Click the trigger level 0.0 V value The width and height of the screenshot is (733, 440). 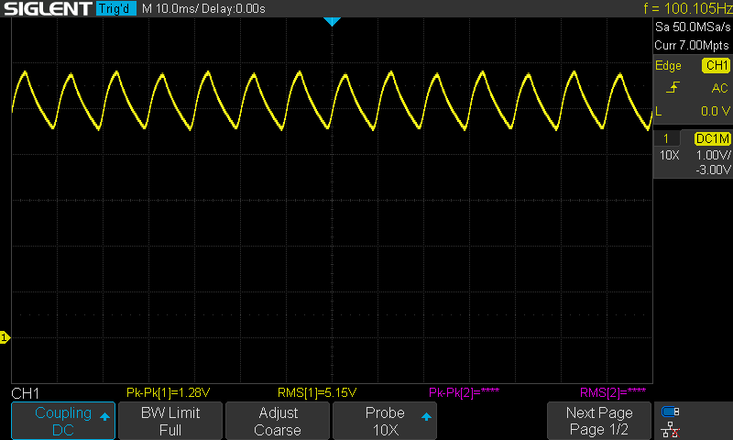pos(714,110)
